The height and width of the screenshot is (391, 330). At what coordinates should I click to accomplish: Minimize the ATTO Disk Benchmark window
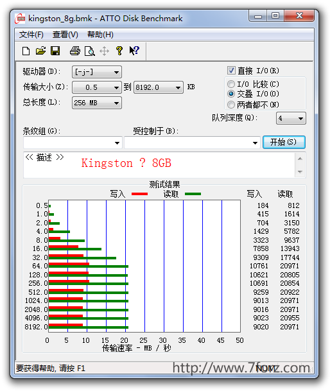258,16
